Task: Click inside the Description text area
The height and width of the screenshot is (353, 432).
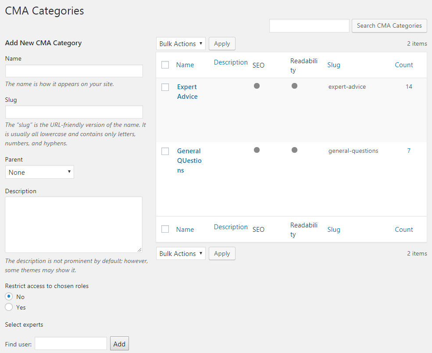Action: point(74,224)
